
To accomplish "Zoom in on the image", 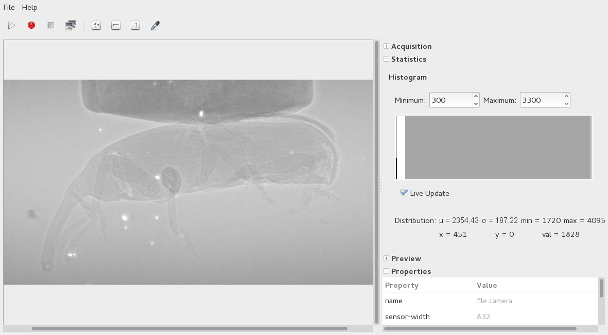I will (x=96, y=25).
